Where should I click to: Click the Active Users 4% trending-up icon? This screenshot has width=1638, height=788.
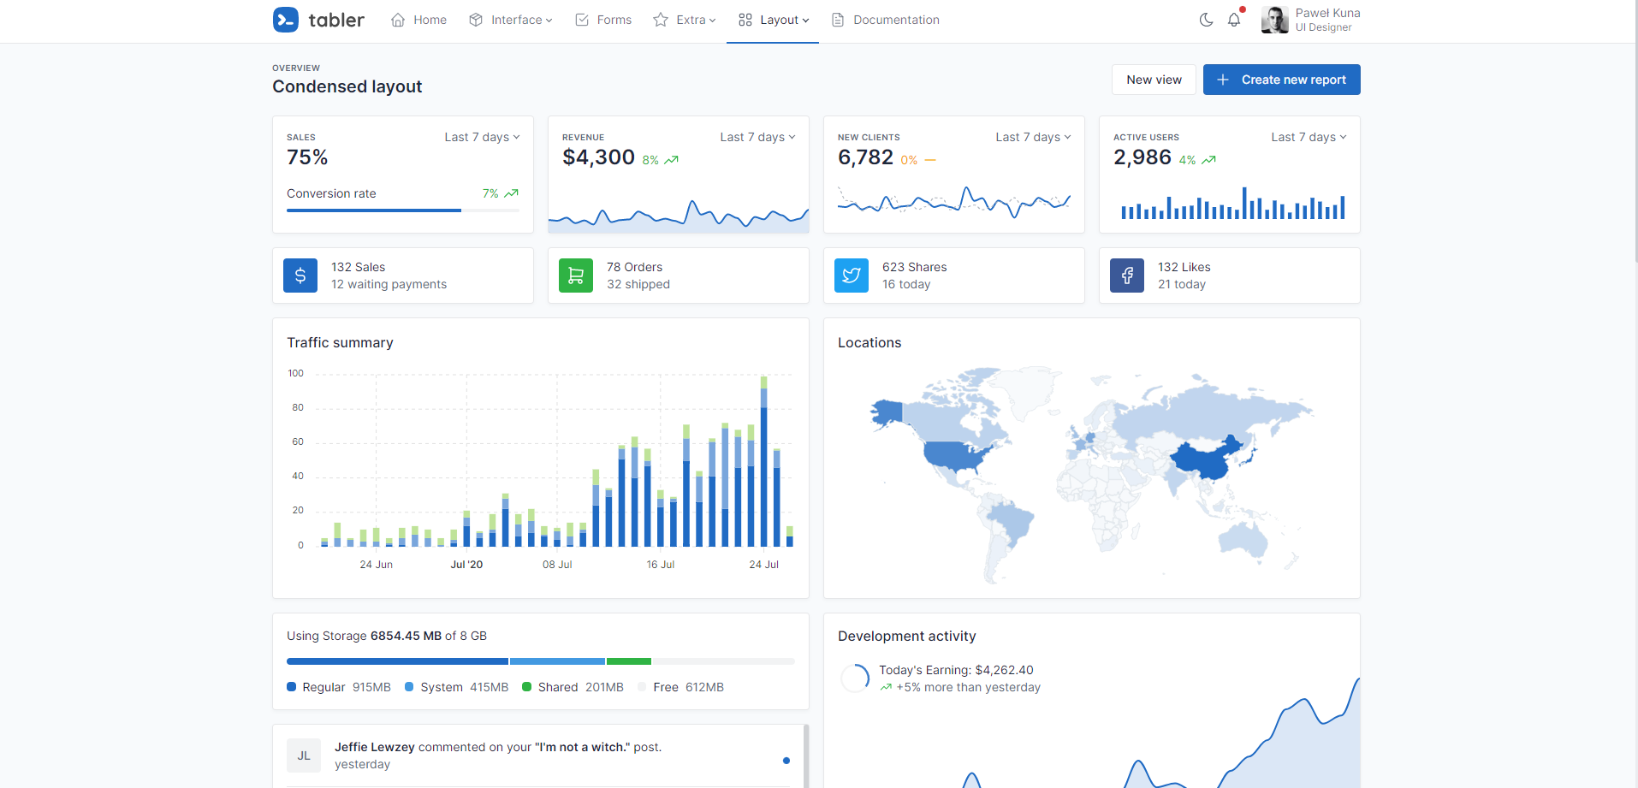click(x=1209, y=160)
